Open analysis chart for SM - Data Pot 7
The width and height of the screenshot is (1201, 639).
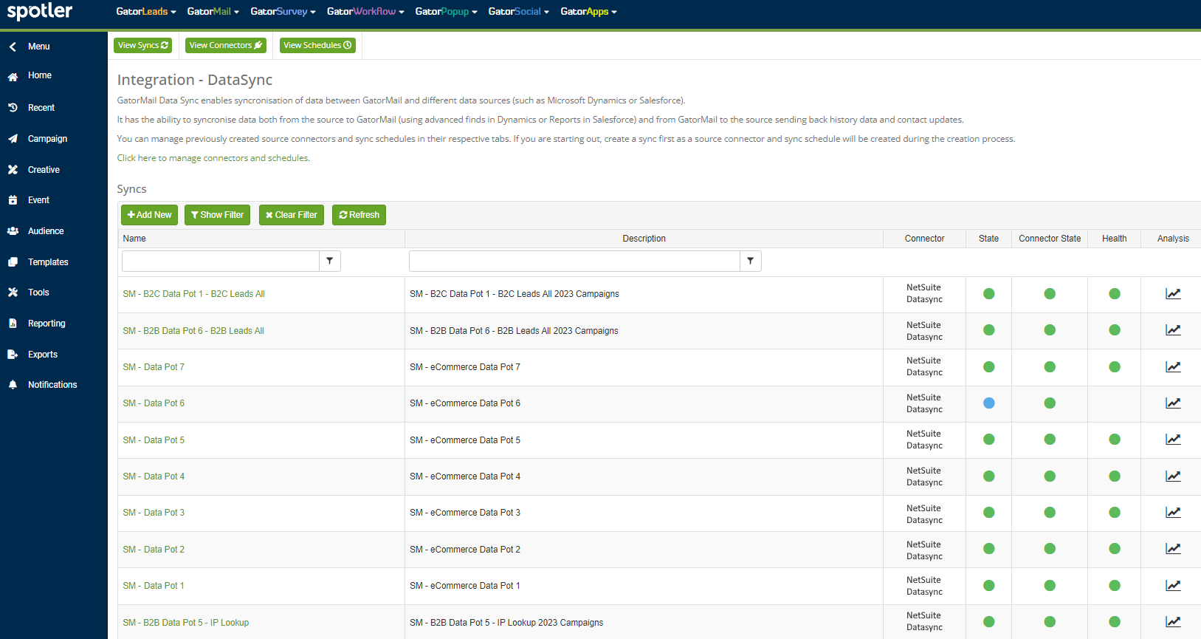coord(1172,367)
